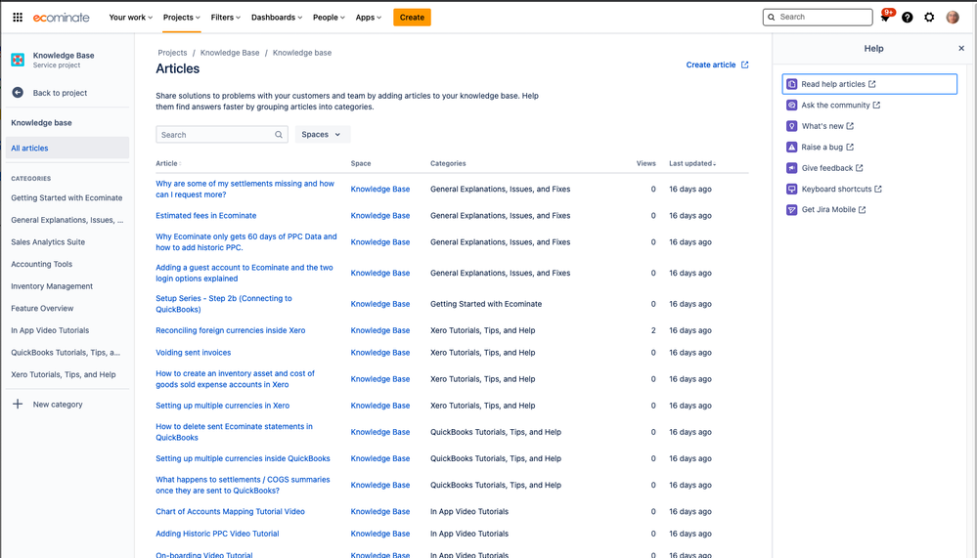Open In App Video Tutorials category
This screenshot has height=558, width=977.
tap(50, 330)
